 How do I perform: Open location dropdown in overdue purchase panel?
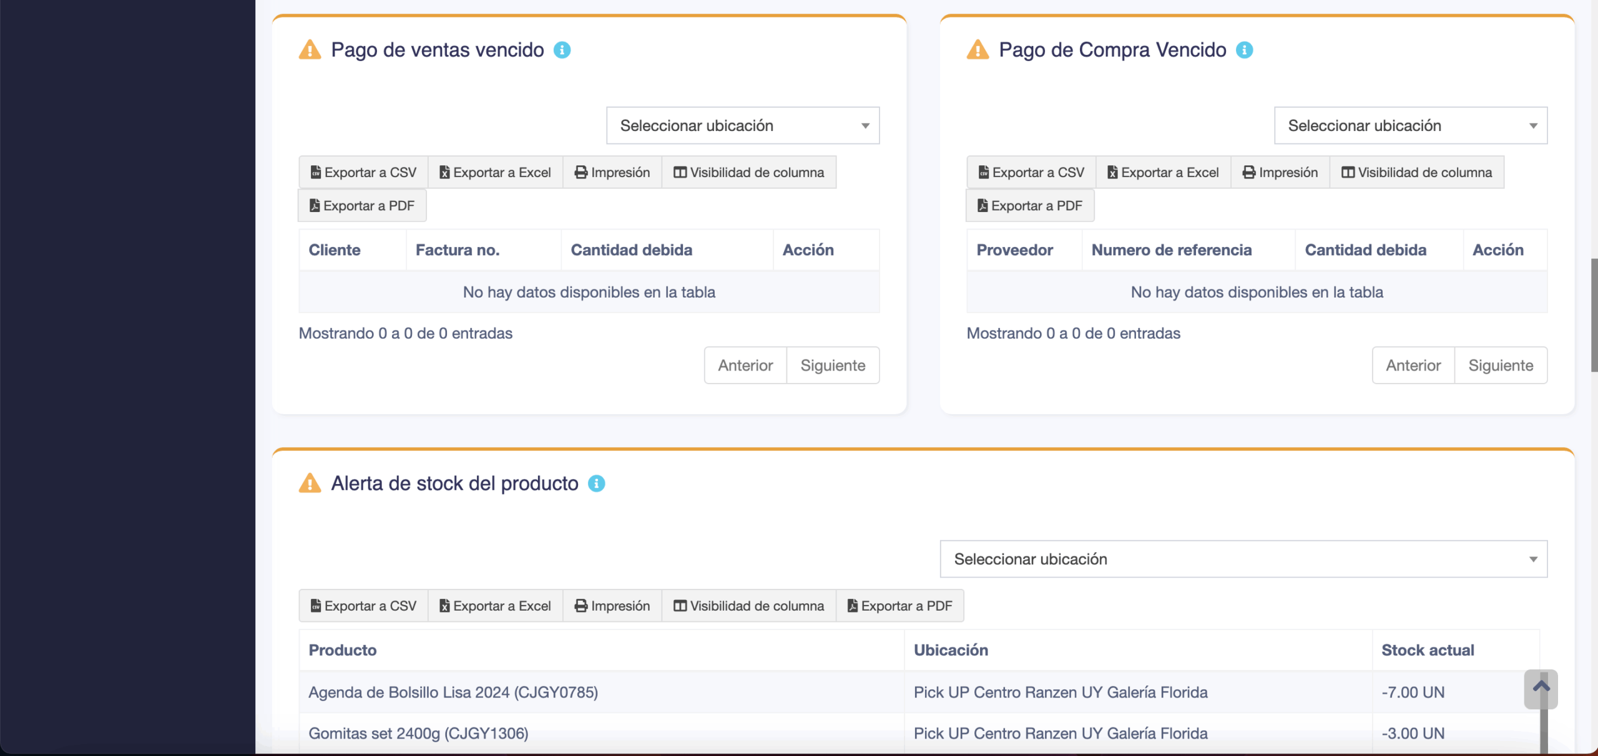click(1411, 125)
